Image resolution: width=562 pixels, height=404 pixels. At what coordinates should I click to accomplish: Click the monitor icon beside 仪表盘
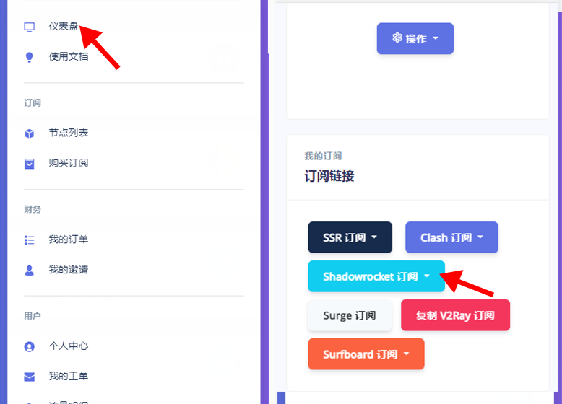coord(30,27)
